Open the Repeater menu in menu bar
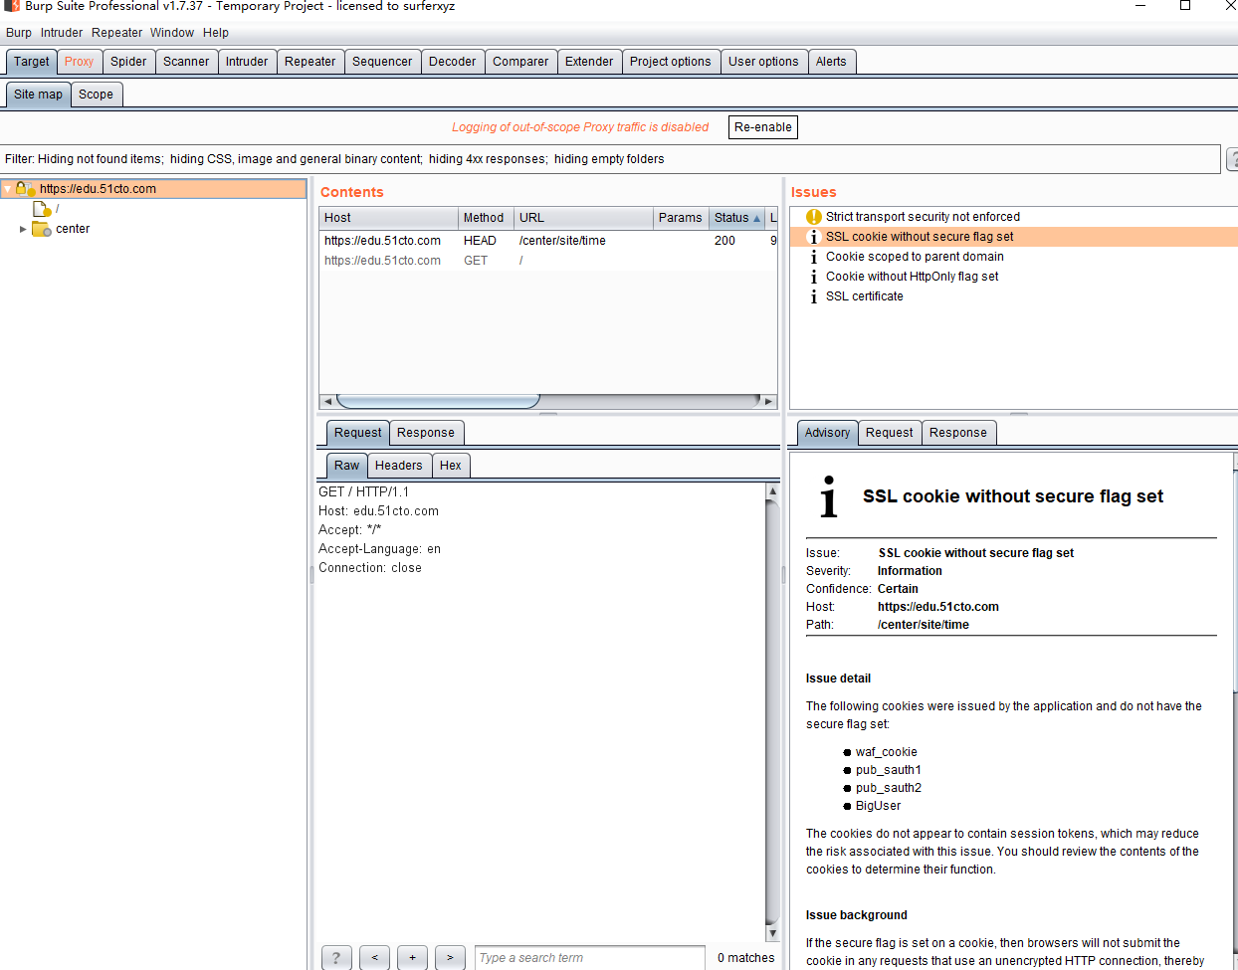The image size is (1238, 970). pyautogui.click(x=117, y=33)
